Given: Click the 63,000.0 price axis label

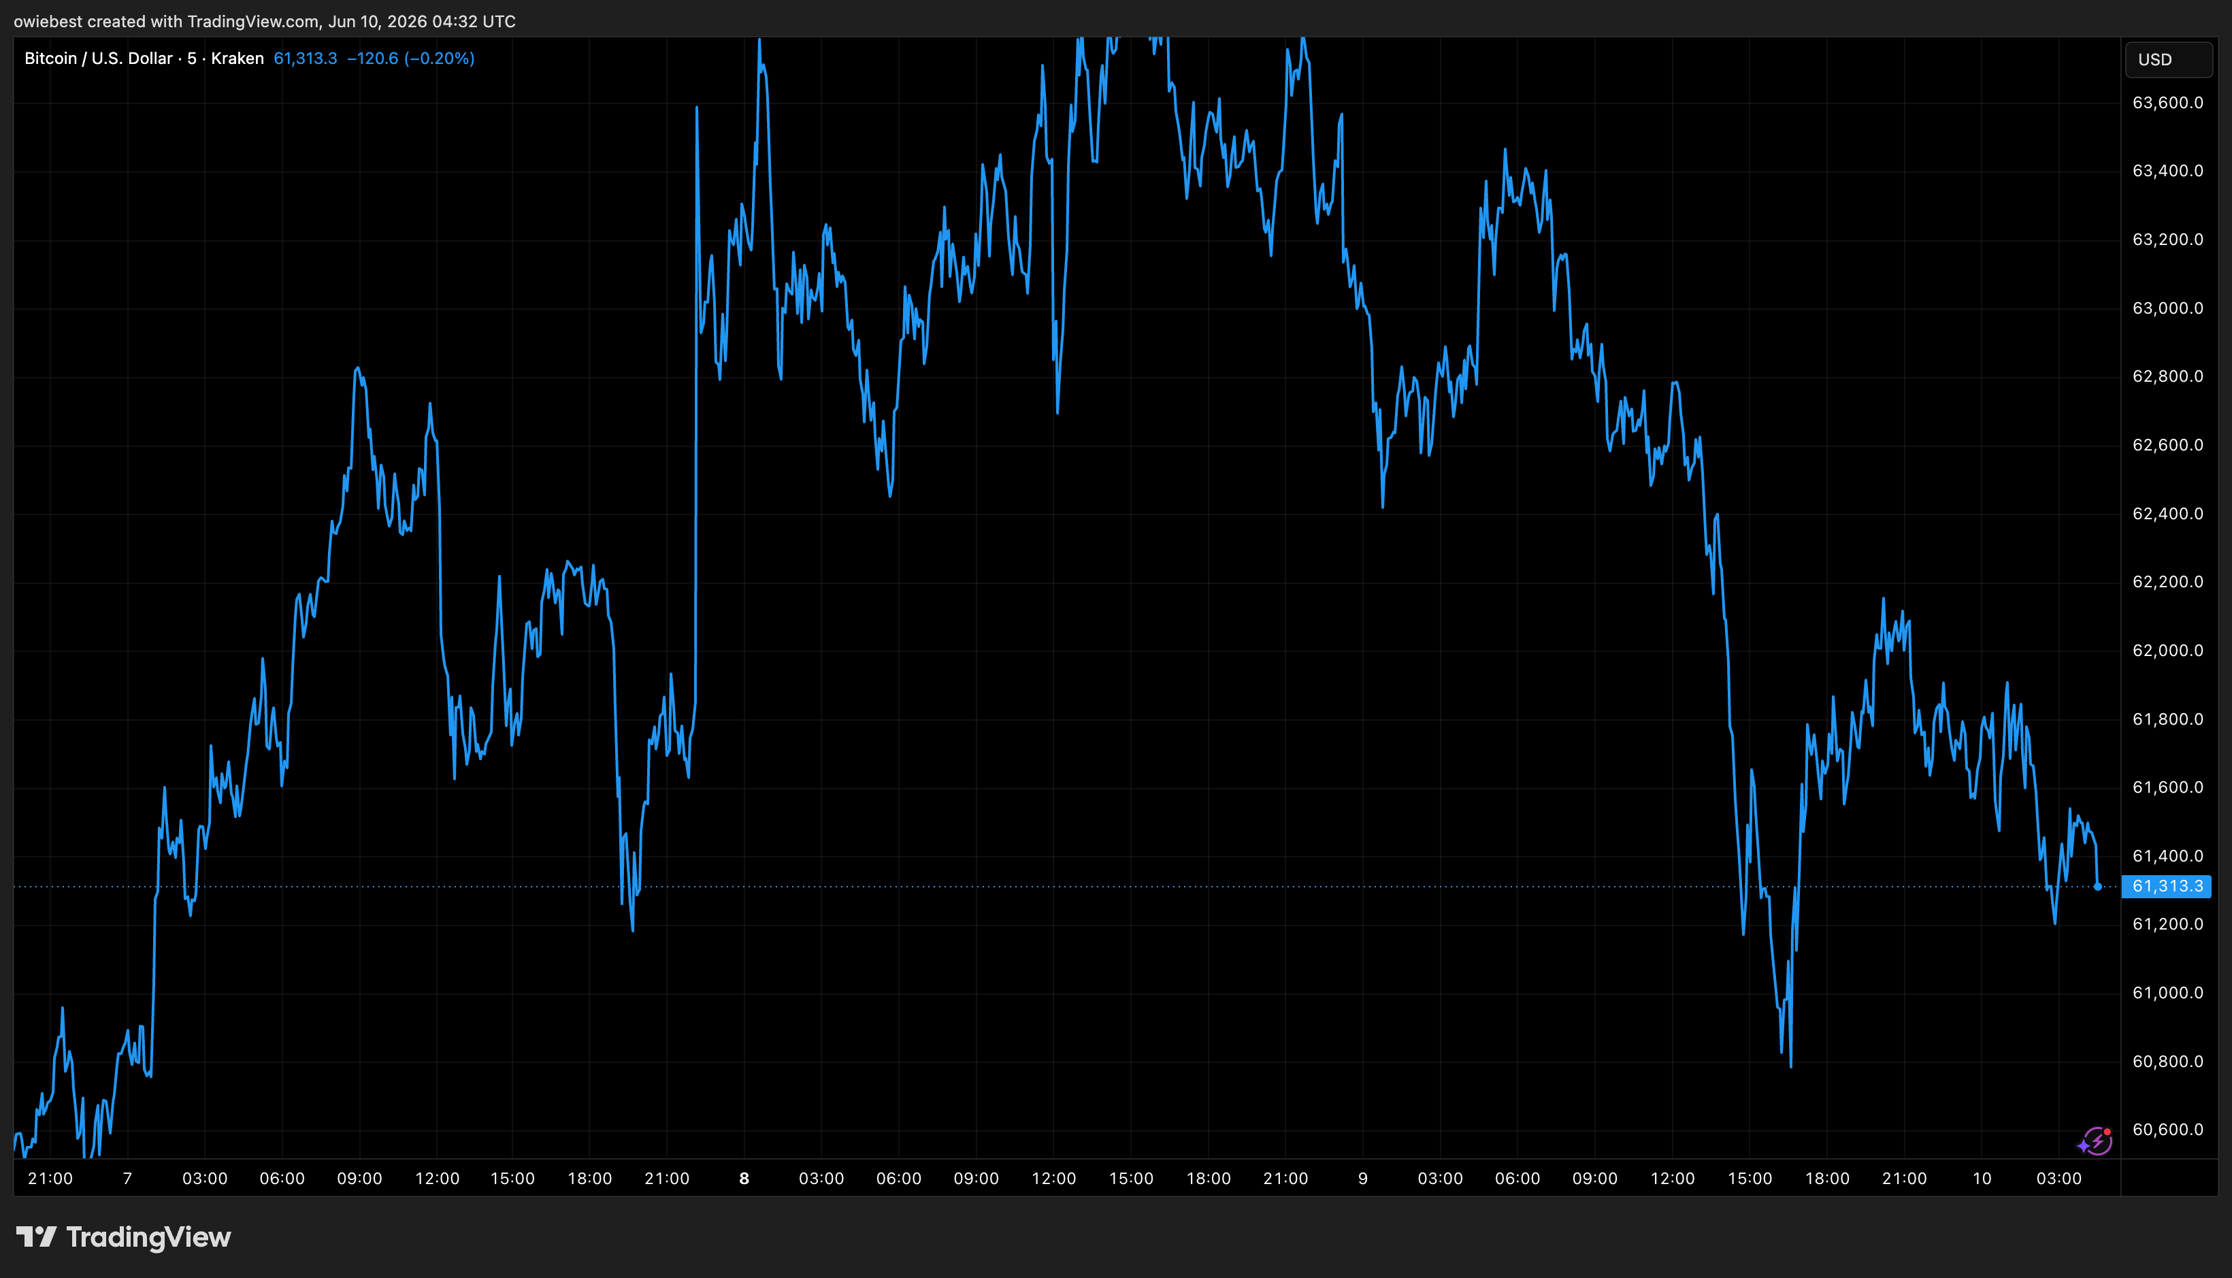Looking at the screenshot, I should (2167, 308).
